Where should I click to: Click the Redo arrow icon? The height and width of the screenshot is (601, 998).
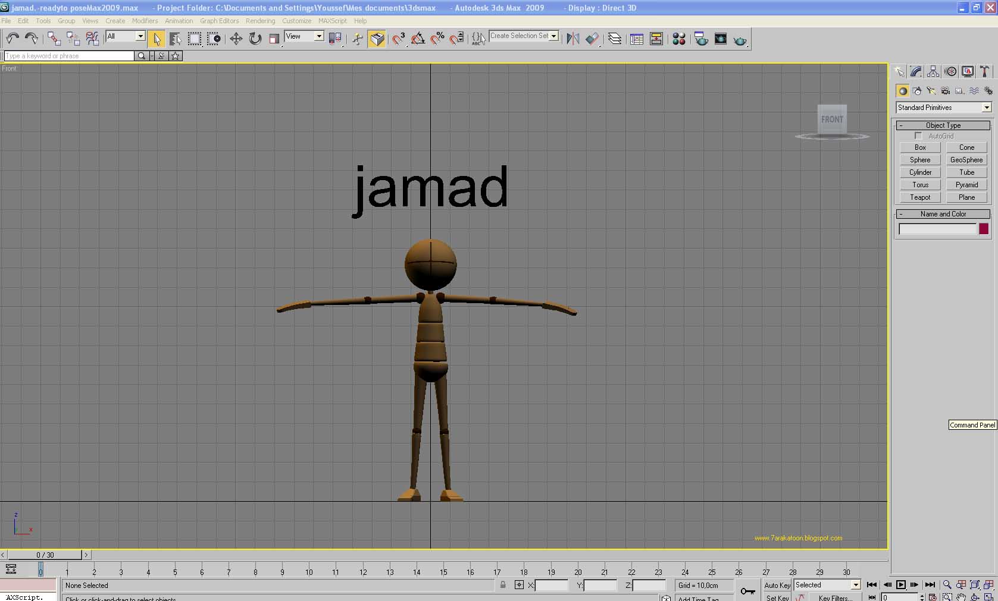point(32,39)
